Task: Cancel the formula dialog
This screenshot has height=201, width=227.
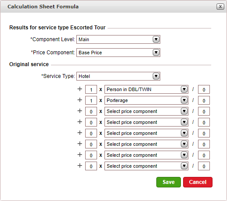Action: click(198, 182)
